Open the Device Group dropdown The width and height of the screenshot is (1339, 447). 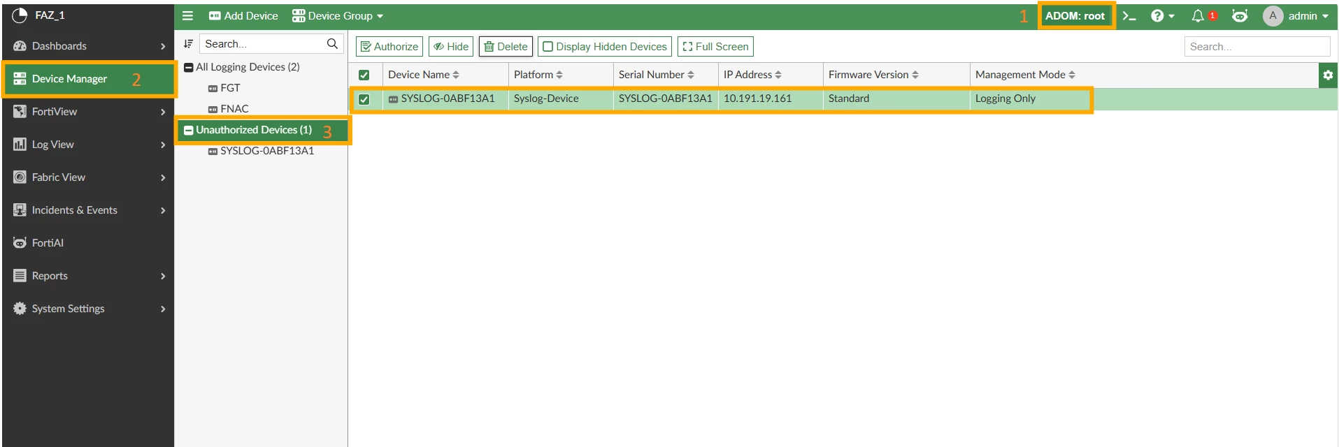pos(338,15)
